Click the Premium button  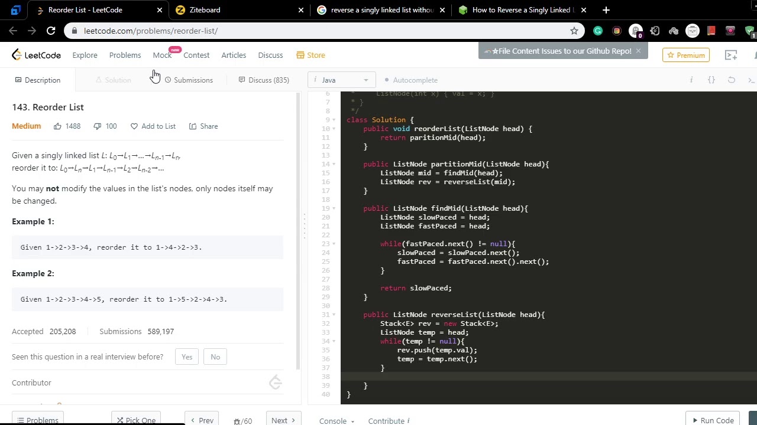[686, 55]
